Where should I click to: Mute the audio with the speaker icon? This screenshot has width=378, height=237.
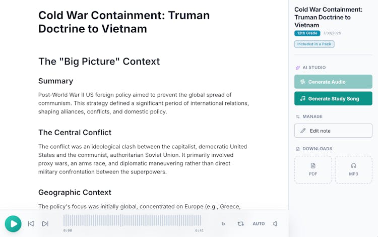(275, 223)
